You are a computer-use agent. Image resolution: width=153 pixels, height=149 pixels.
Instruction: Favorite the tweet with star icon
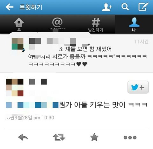[94, 137]
